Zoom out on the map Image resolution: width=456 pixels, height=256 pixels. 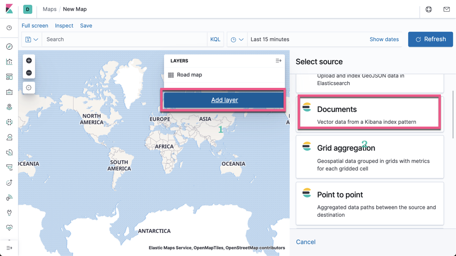pyautogui.click(x=29, y=73)
